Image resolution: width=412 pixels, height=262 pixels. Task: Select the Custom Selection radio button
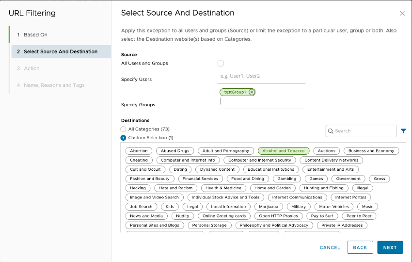(x=123, y=138)
